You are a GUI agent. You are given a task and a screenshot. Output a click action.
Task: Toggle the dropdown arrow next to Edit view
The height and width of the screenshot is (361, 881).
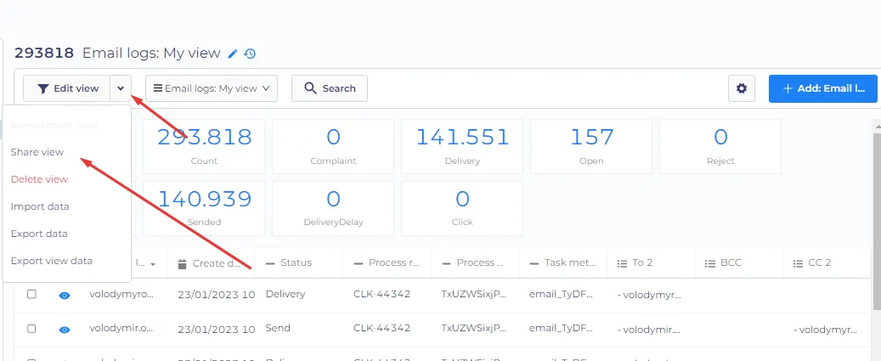(121, 88)
